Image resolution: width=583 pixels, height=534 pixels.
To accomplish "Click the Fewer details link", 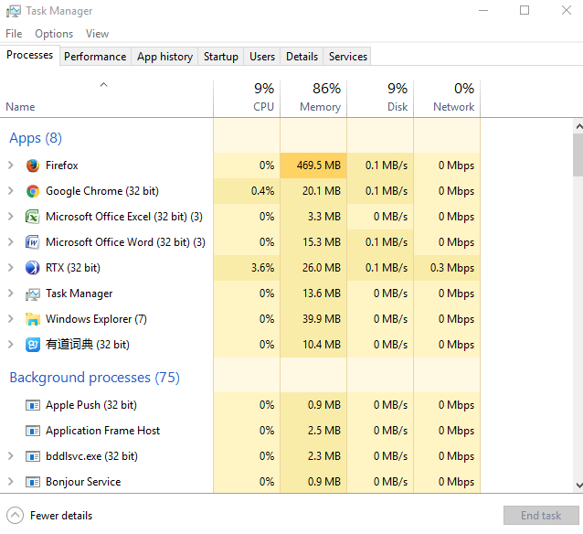I will [x=61, y=516].
